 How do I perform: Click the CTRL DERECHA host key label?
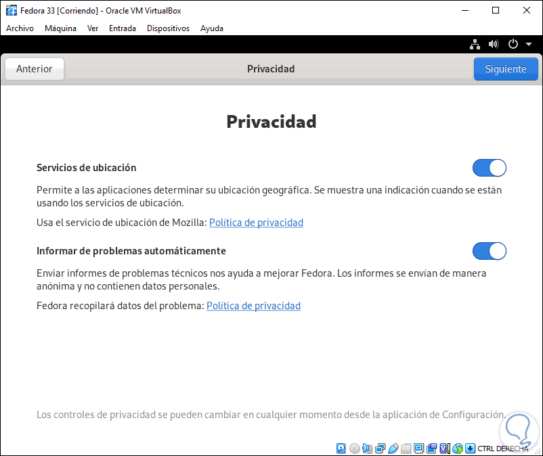pyautogui.click(x=503, y=449)
